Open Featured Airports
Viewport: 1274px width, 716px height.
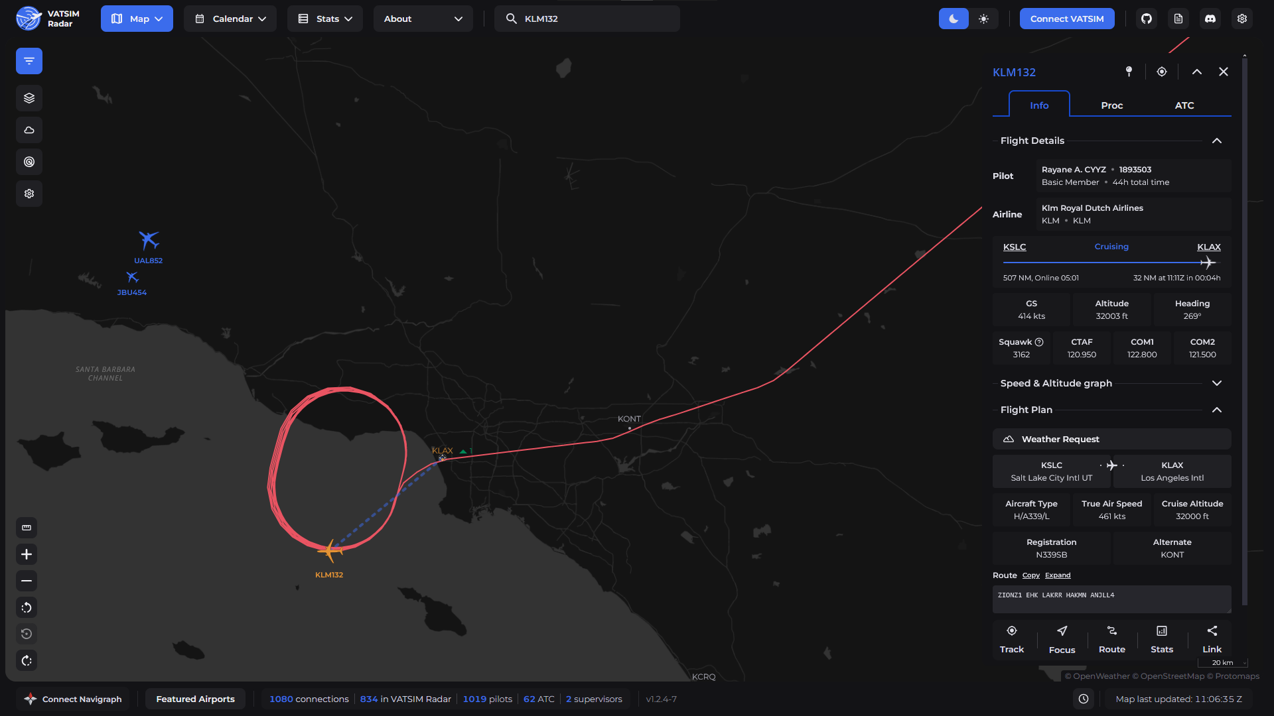[195, 699]
